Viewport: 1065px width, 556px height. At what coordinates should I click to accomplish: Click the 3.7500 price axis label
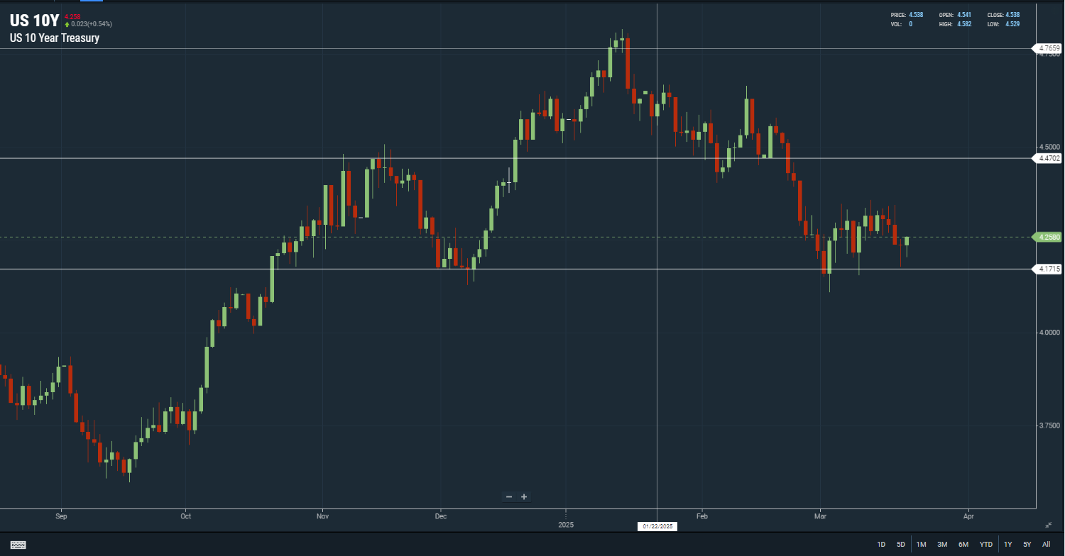pos(1050,426)
